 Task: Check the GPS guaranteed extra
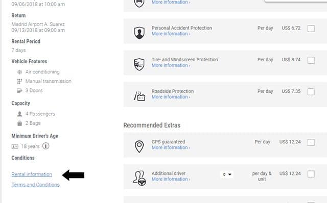click(311, 142)
